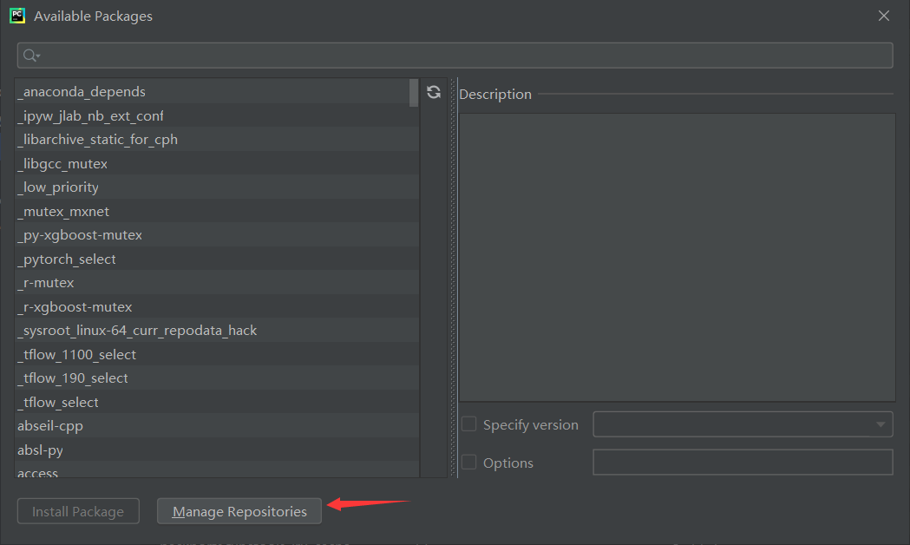Click the Install Package button
910x545 pixels.
pos(78,511)
